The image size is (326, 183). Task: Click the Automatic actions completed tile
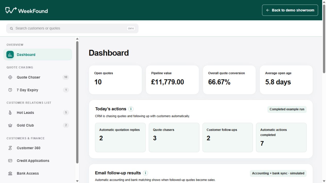click(281, 138)
